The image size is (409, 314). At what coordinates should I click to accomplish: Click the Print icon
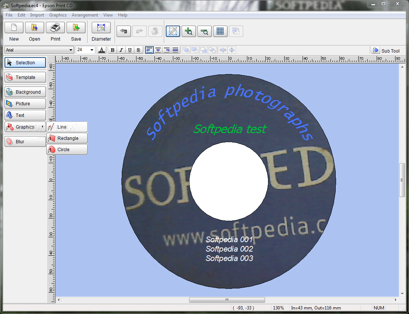(x=55, y=28)
